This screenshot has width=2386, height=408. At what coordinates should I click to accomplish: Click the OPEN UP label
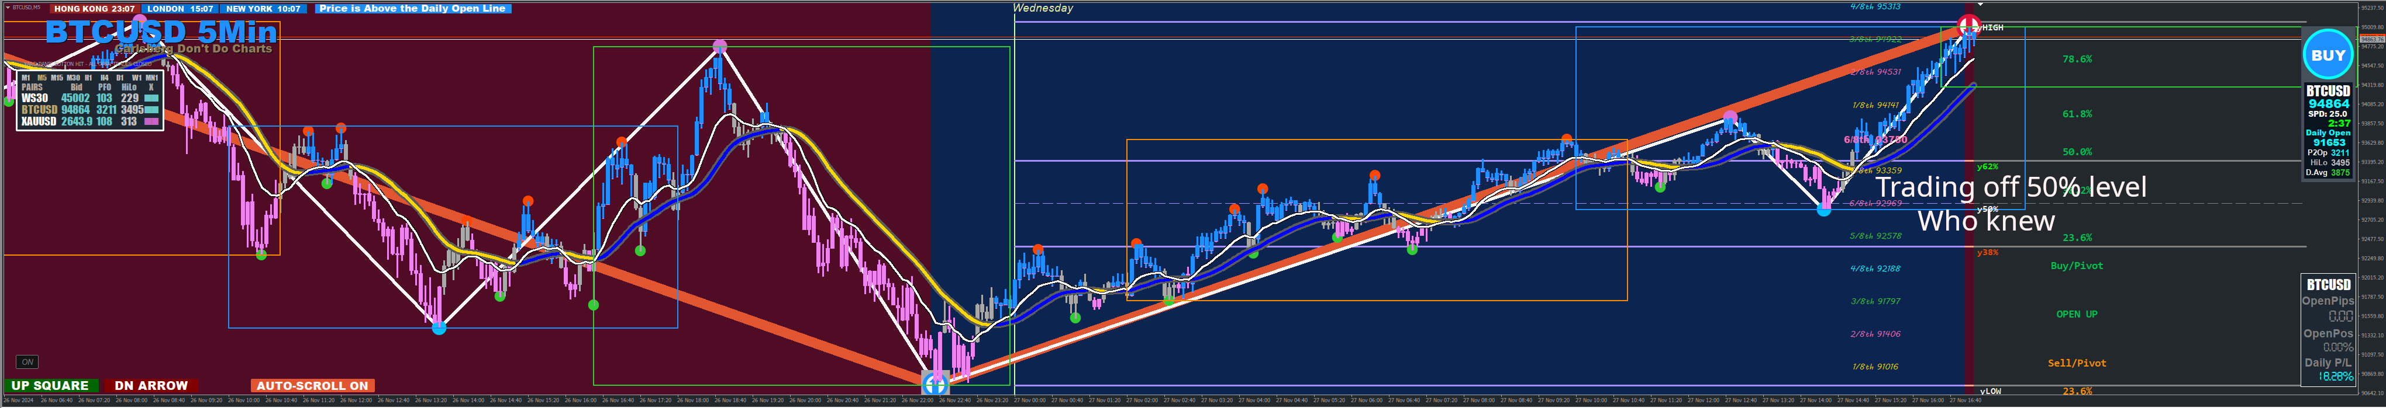tap(2077, 315)
